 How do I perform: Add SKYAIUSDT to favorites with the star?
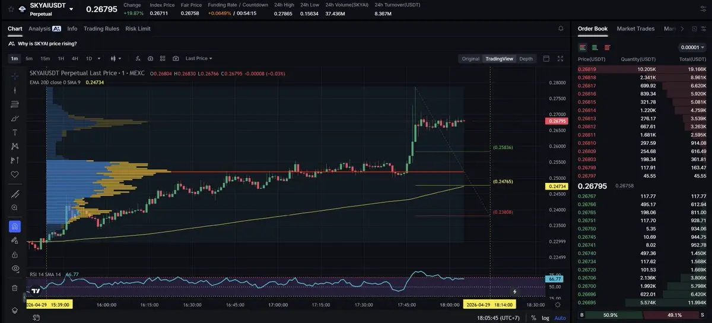[11, 9]
